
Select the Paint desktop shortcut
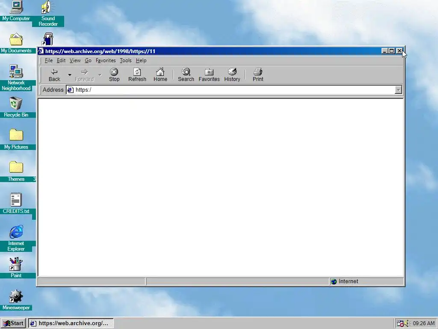(16, 268)
